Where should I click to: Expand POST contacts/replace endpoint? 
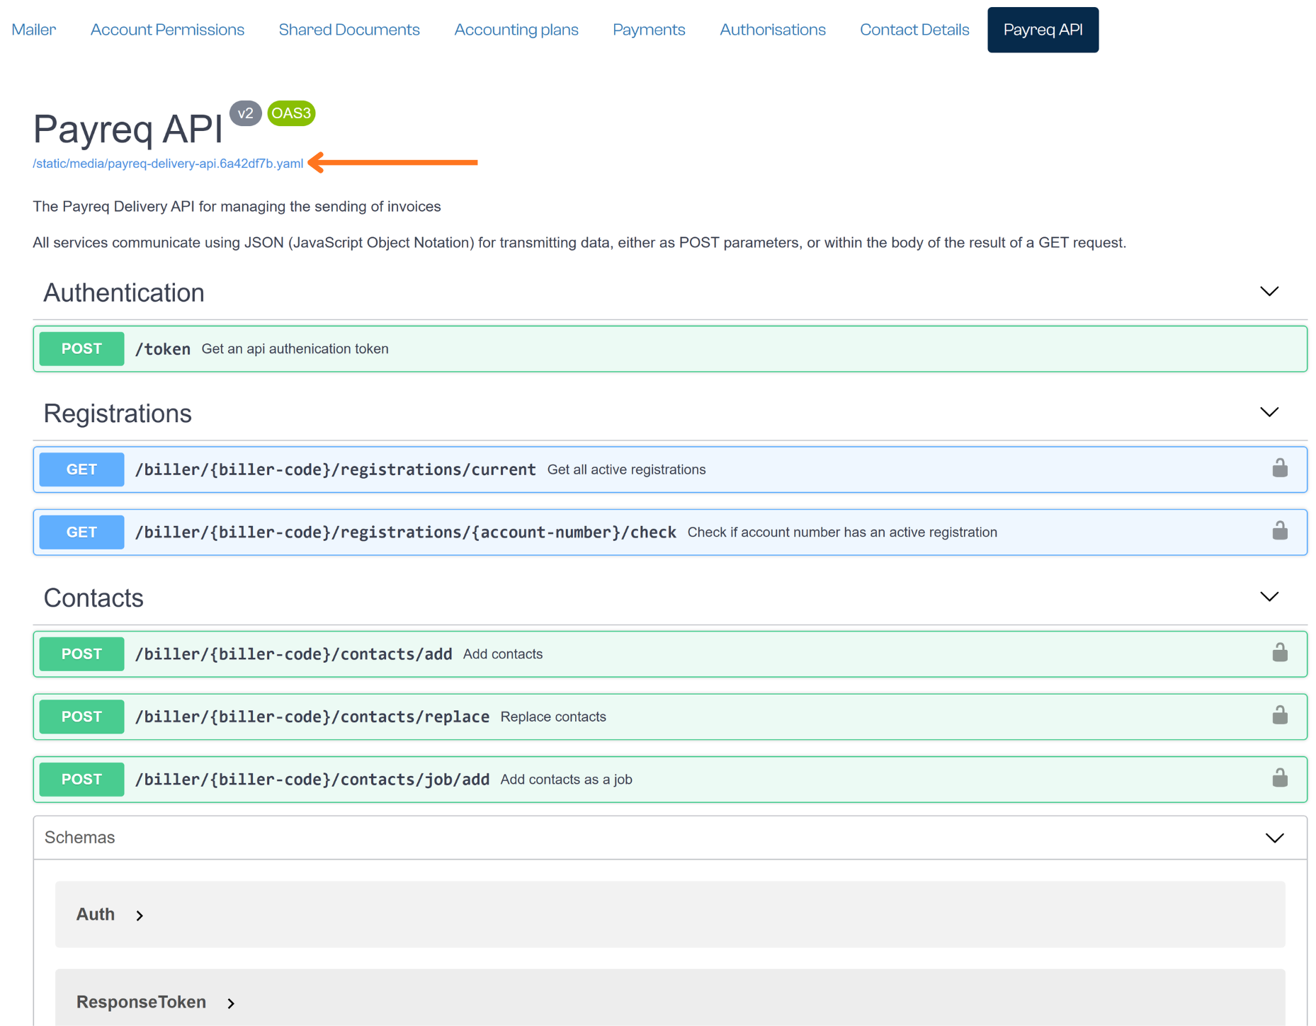(x=669, y=717)
